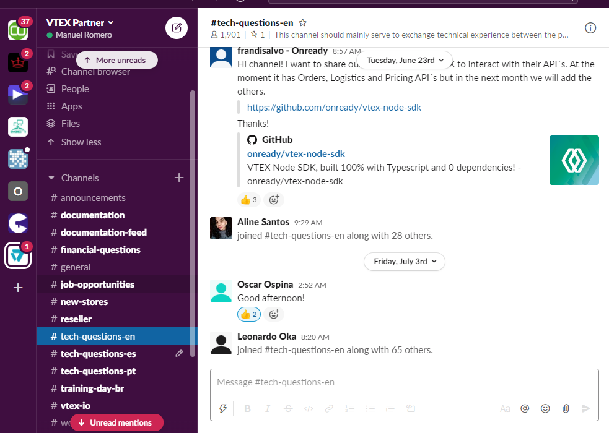Add a new workspace with plus
Screen dimensions: 609x433
18,288
